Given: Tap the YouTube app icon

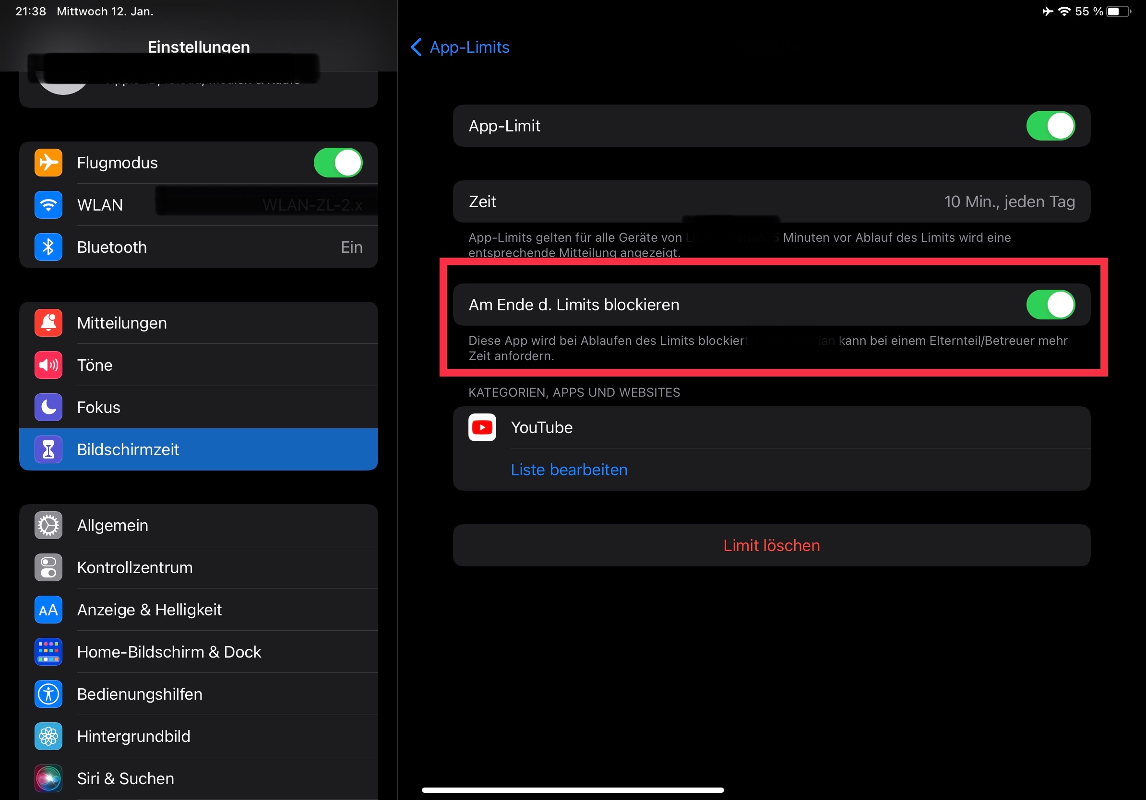Looking at the screenshot, I should 482,427.
